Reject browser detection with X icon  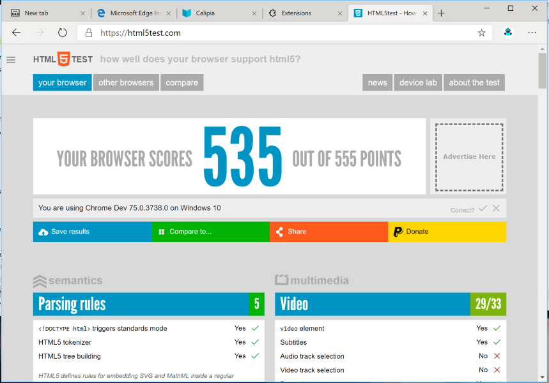pyautogui.click(x=496, y=209)
